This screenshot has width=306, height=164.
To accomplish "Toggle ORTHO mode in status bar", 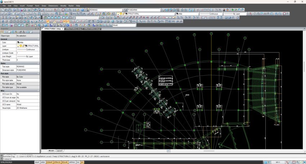I will click(72, 162).
